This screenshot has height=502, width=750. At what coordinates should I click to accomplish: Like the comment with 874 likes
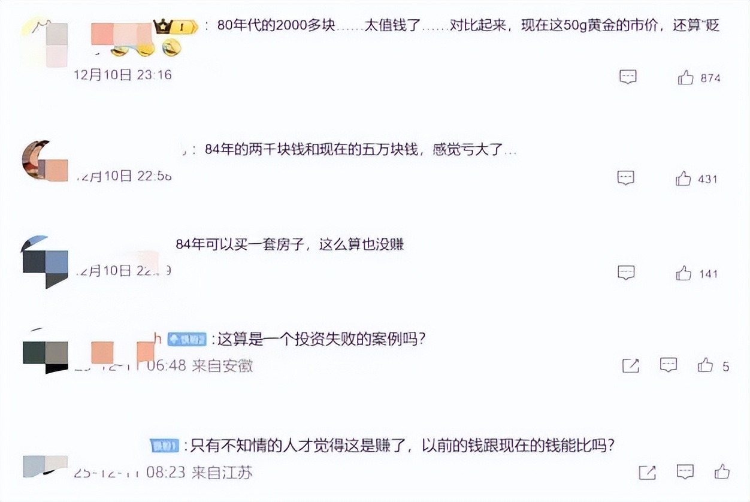click(686, 77)
